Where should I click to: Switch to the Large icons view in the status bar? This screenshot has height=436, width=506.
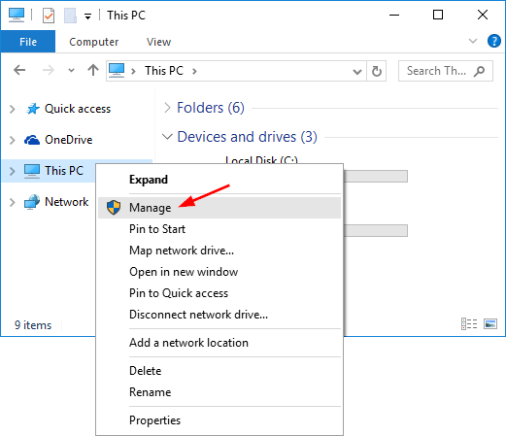point(490,323)
